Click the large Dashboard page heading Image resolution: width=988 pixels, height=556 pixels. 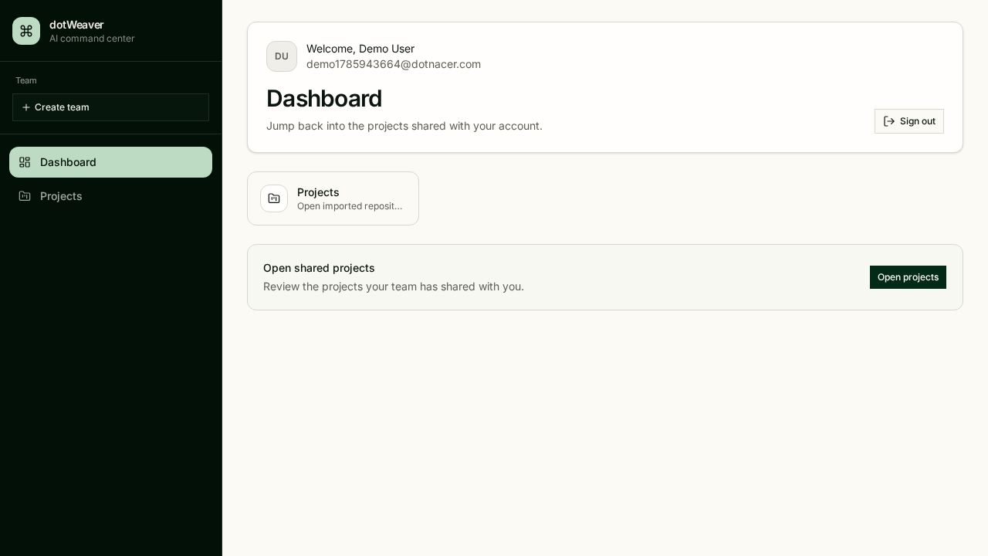coord(324,98)
